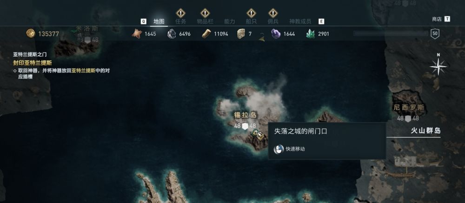The height and width of the screenshot is (203, 465).
Task: Open the 能力 abilities tab
Action: coord(230,21)
